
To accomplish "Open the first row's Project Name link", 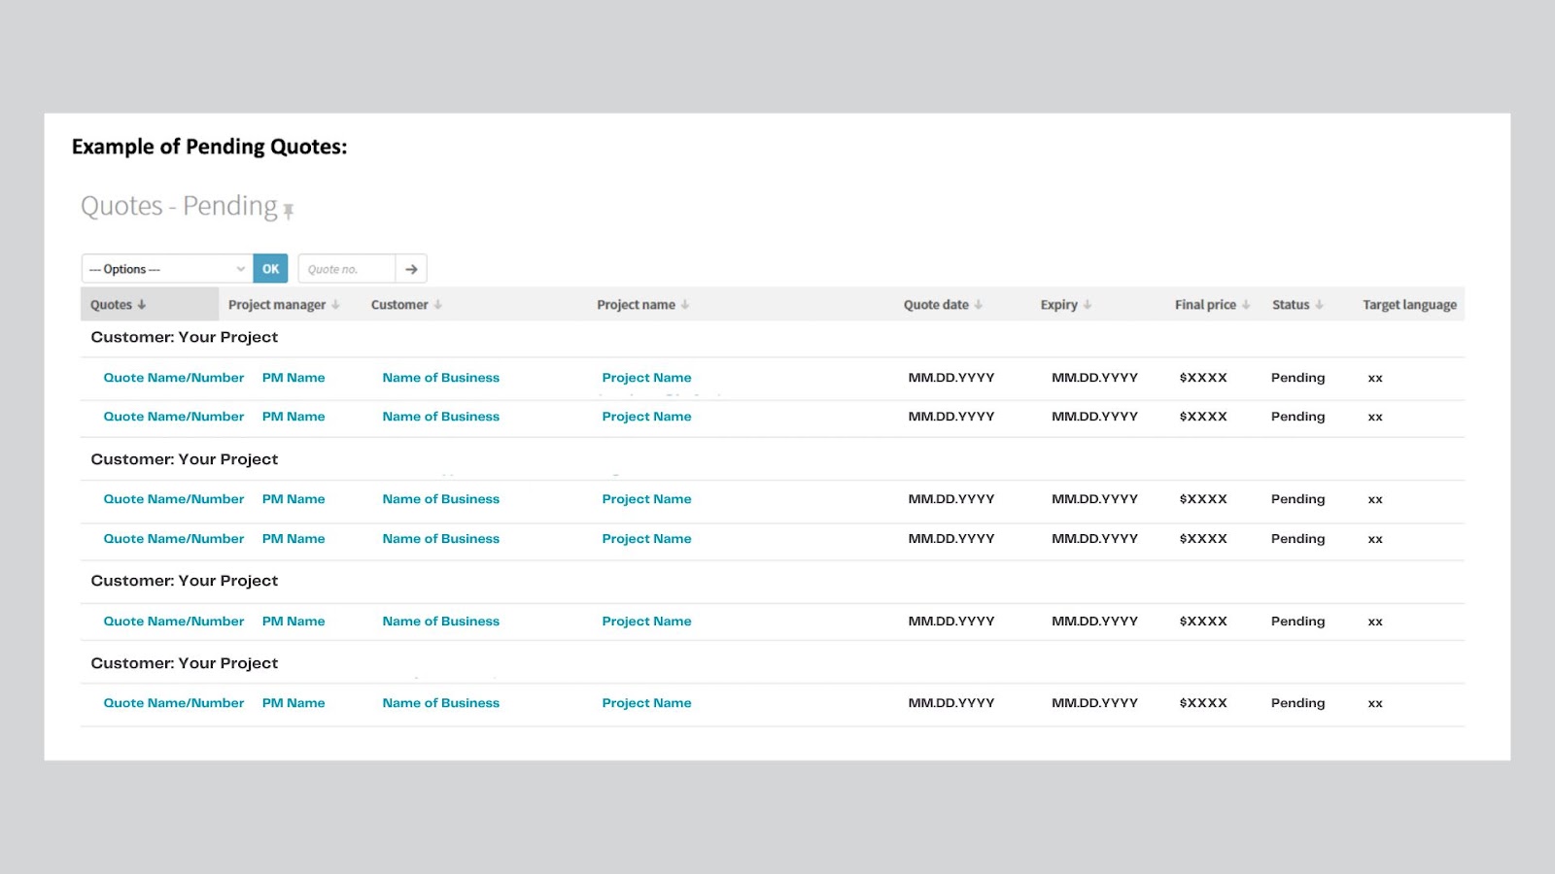I will click(x=646, y=378).
